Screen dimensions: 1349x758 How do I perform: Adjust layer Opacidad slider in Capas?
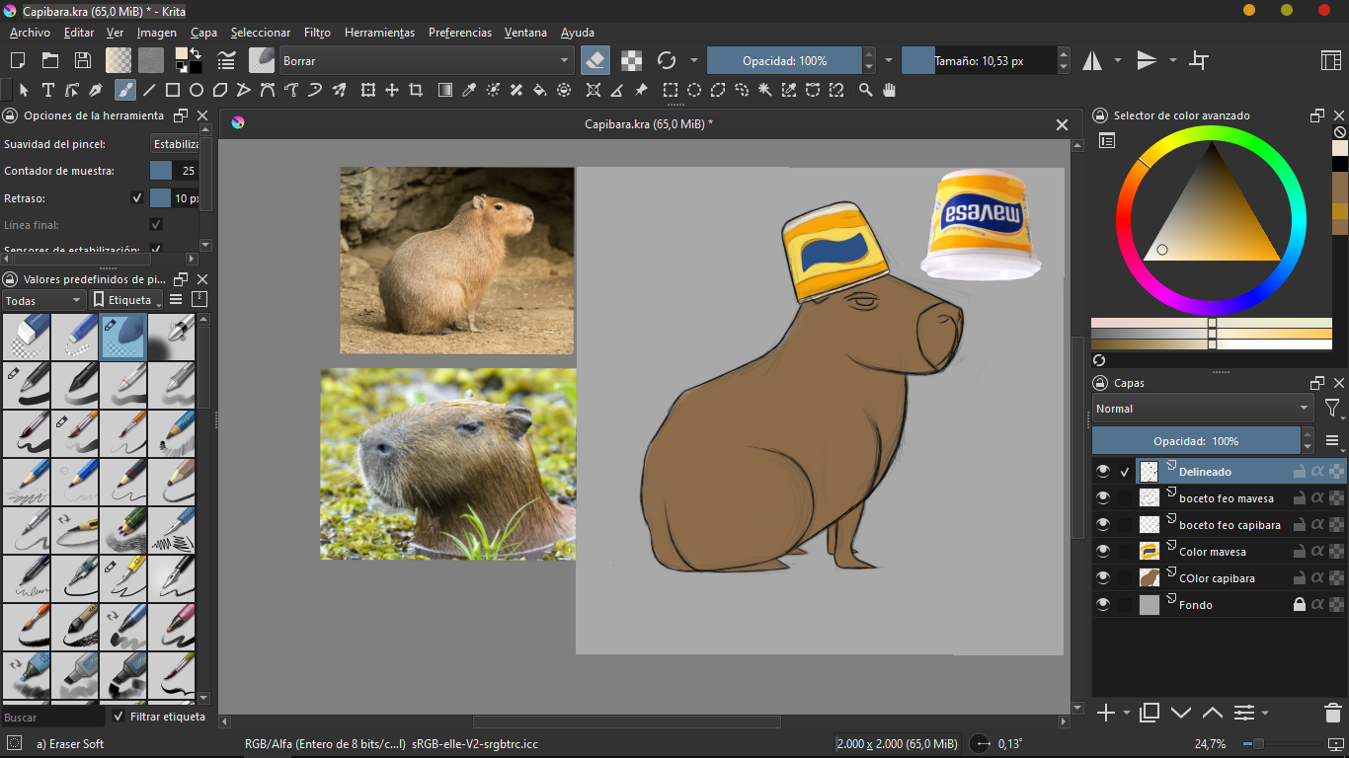coord(1196,440)
